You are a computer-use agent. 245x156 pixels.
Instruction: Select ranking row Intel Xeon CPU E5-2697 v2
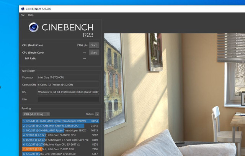click(60, 145)
